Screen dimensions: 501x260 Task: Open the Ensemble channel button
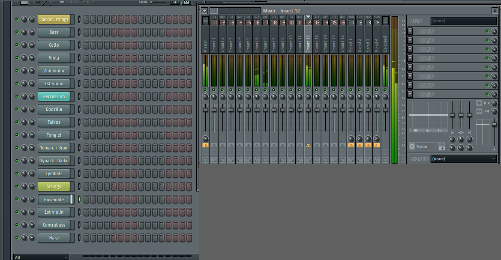pos(54,199)
